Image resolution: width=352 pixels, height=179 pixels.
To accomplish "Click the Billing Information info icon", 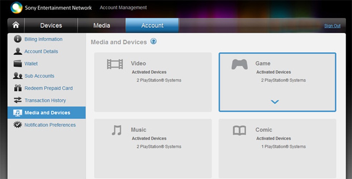I will click(x=18, y=39).
